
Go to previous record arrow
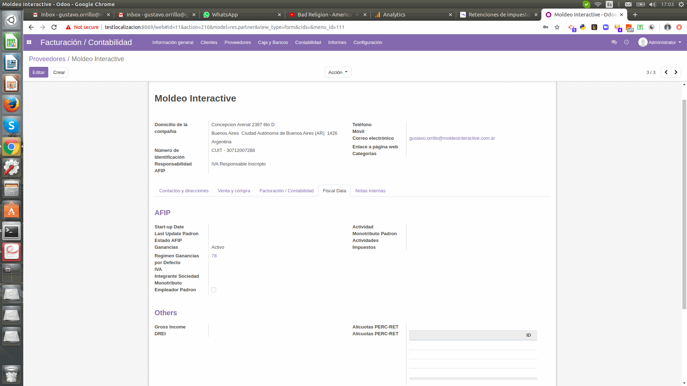coord(666,72)
